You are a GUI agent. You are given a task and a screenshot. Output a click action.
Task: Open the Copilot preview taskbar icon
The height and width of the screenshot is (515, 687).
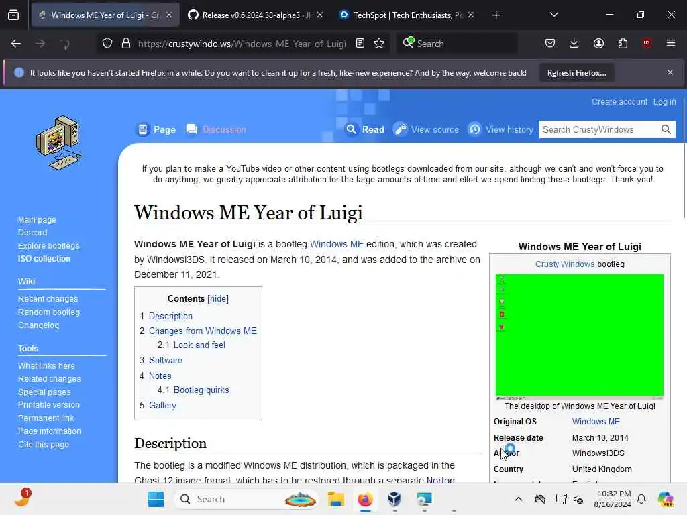[x=666, y=499]
